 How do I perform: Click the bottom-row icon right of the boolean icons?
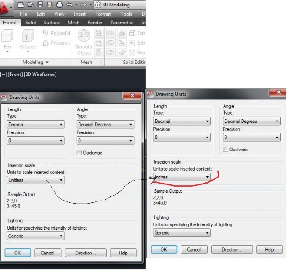click(122, 52)
